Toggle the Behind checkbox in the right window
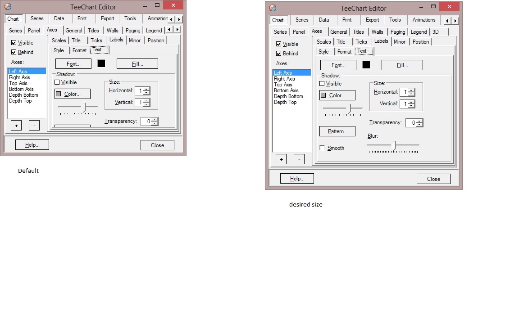The image size is (519, 324). pos(279,53)
